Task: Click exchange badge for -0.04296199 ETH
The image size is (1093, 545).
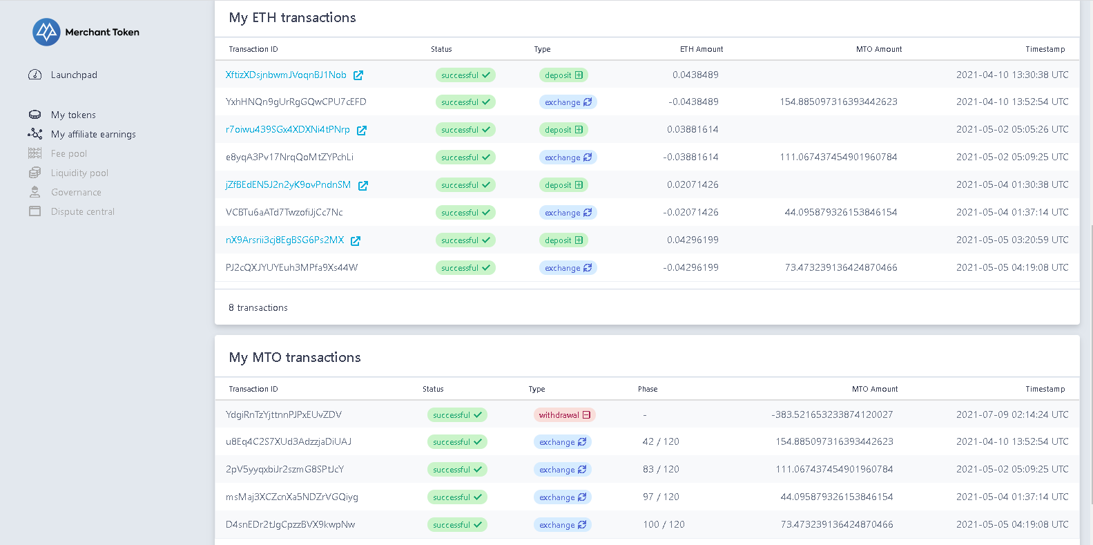Action: click(568, 267)
